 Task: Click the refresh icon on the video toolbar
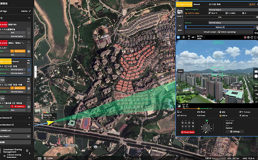[252, 37]
